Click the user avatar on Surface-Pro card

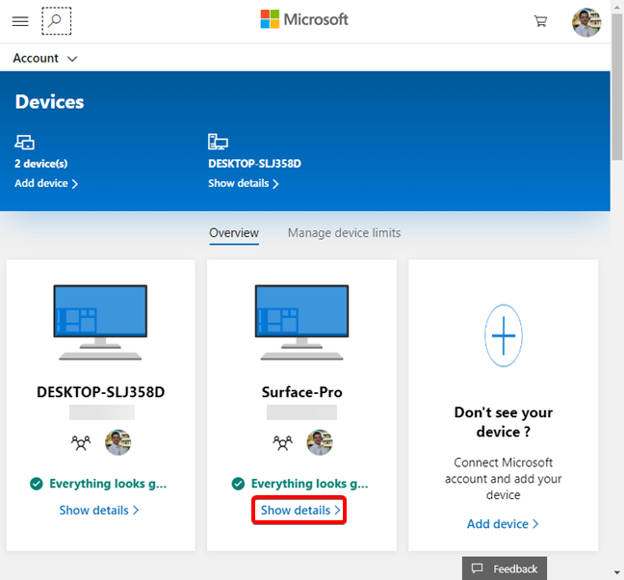pos(320,442)
